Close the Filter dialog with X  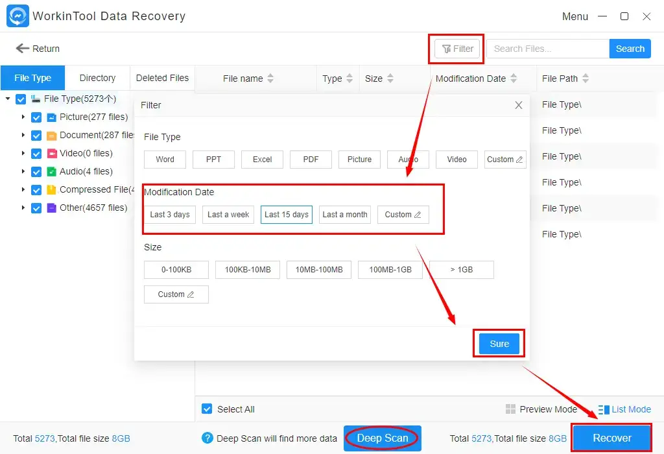(518, 105)
